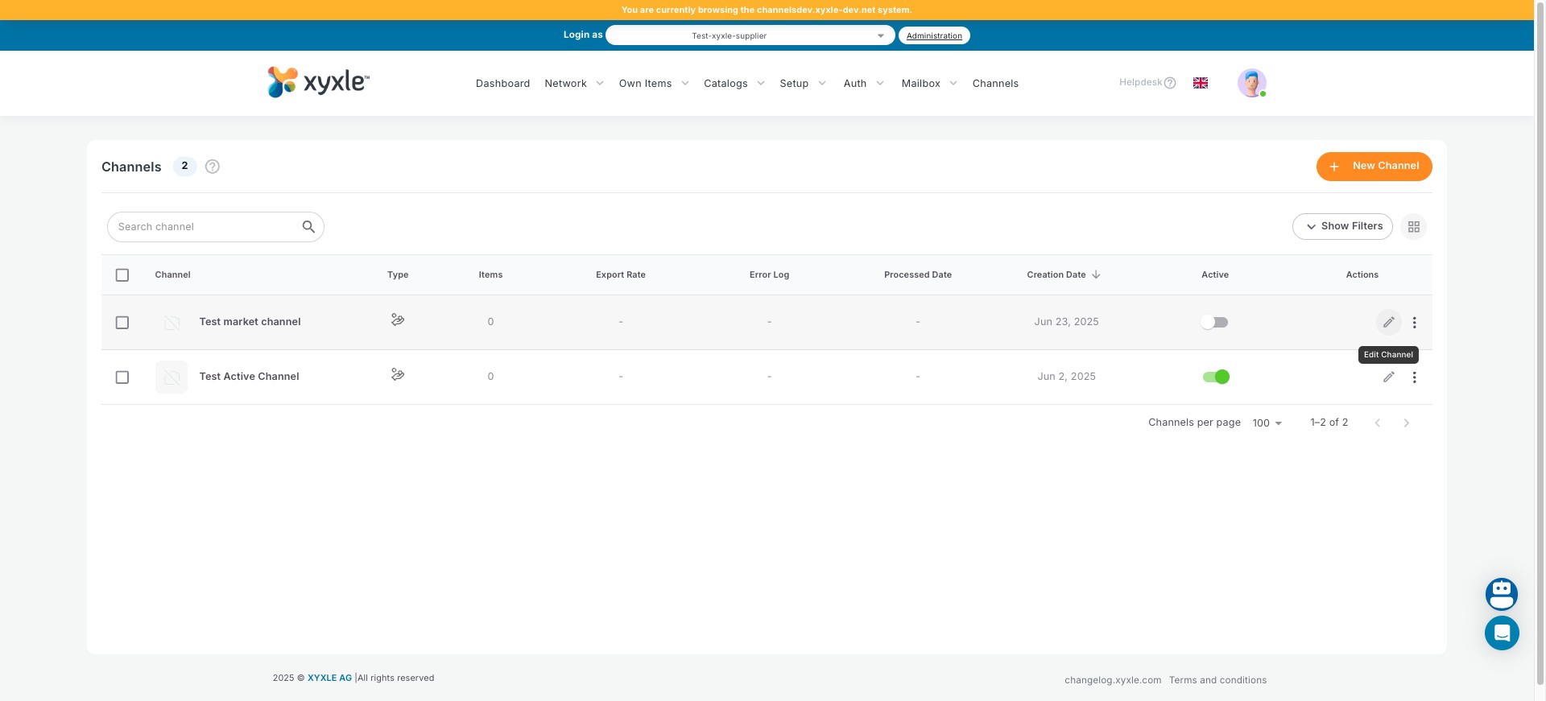Click in the Search channel field
Screen dimensions: 1546x701
[x=205, y=227]
